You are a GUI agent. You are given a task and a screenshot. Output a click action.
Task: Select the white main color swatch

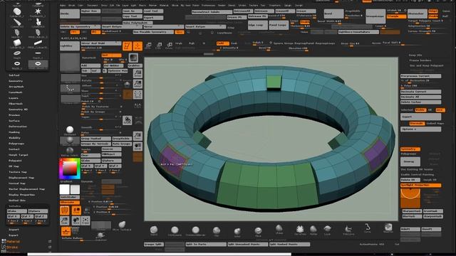click(x=65, y=190)
